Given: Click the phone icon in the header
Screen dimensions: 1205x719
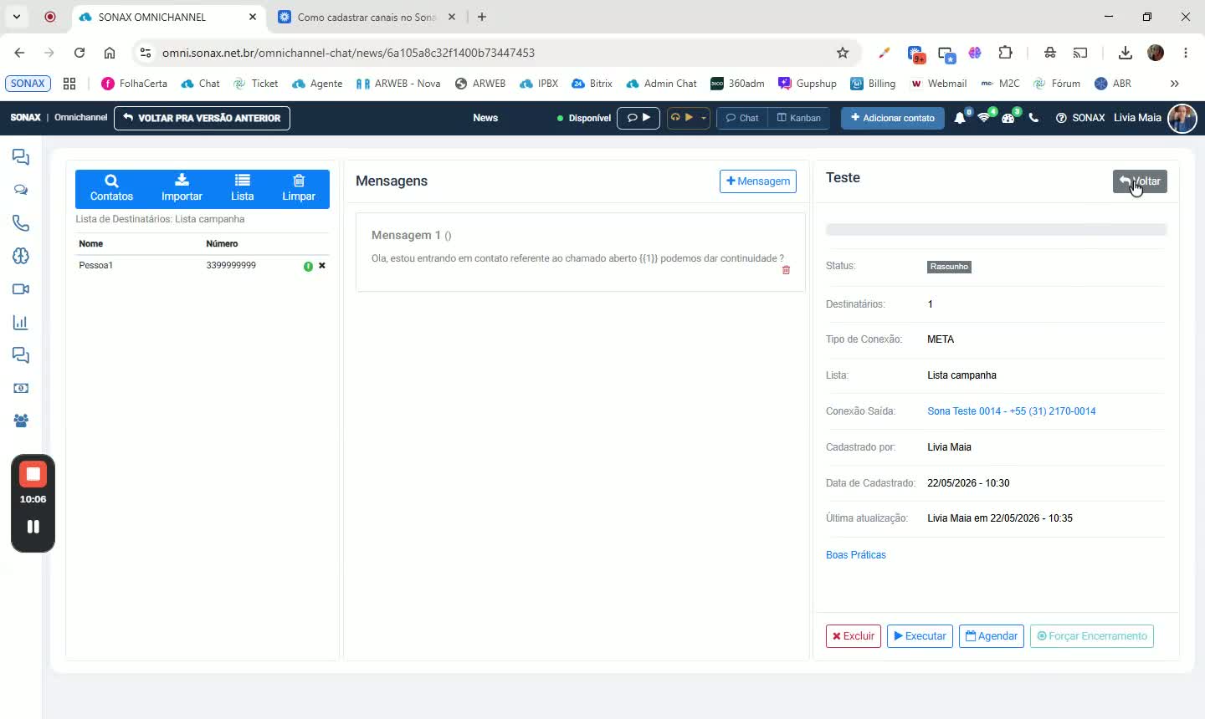Looking at the screenshot, I should click(1033, 118).
